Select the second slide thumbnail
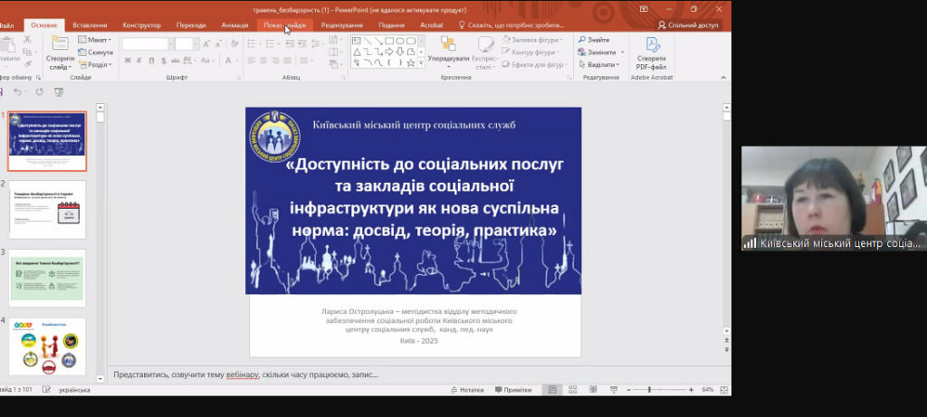This screenshot has width=927, height=417. 47,209
